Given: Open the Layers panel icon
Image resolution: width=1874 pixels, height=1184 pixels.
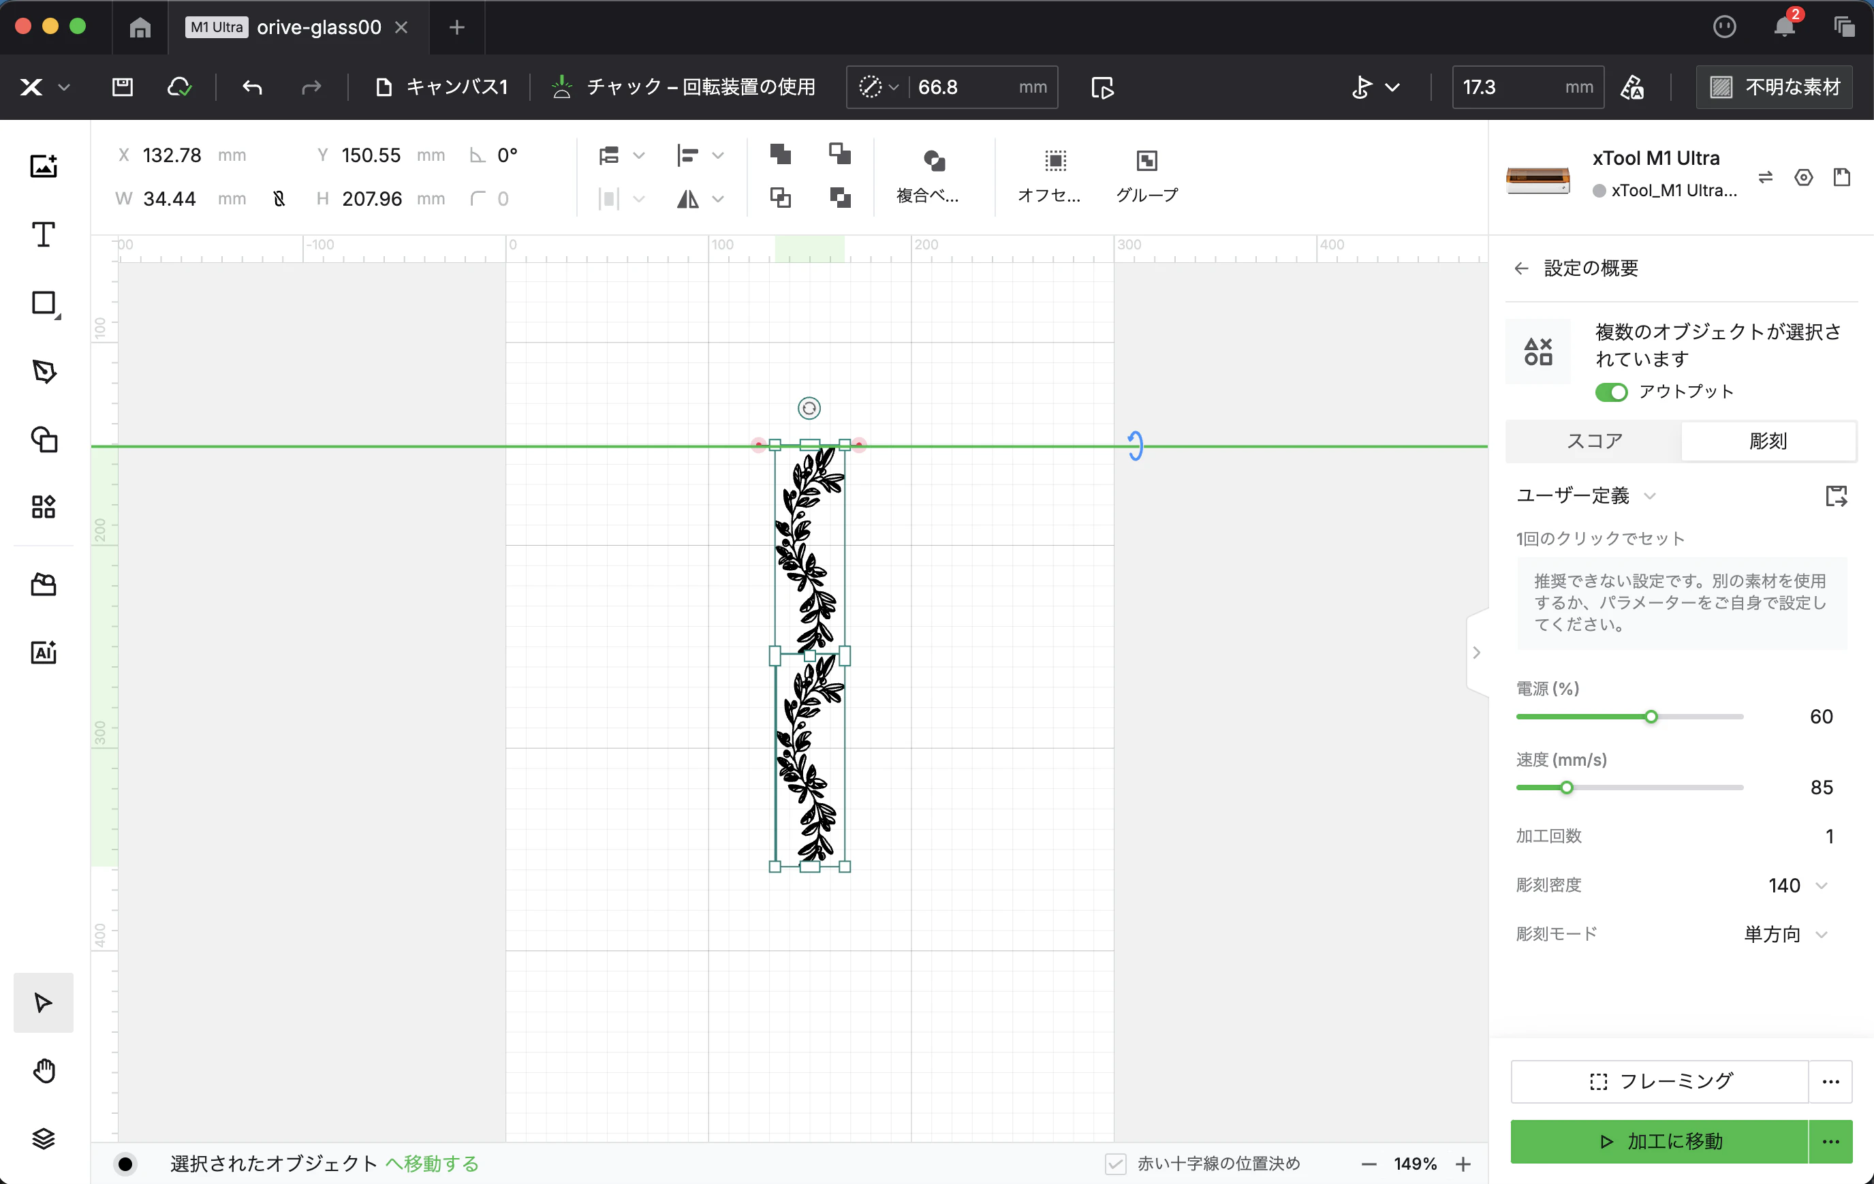Looking at the screenshot, I should pyautogui.click(x=44, y=1138).
